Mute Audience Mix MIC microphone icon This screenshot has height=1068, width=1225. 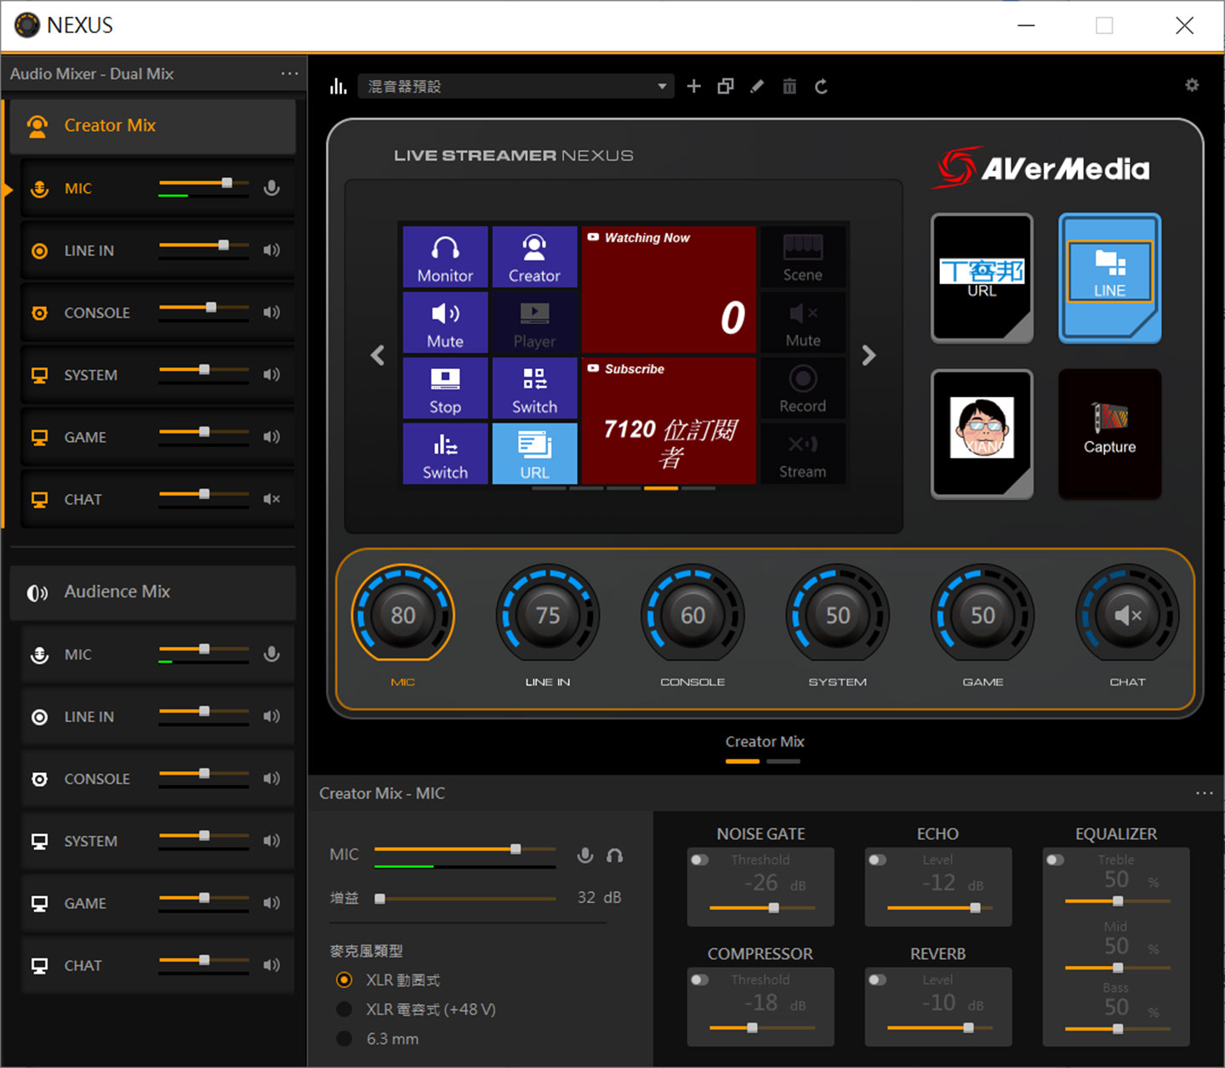pyautogui.click(x=271, y=654)
